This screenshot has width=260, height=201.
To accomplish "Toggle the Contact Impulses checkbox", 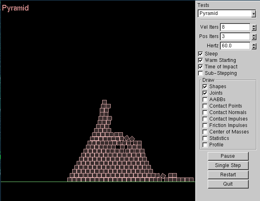I will tap(205, 119).
